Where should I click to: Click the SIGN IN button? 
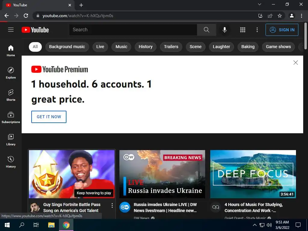(282, 30)
